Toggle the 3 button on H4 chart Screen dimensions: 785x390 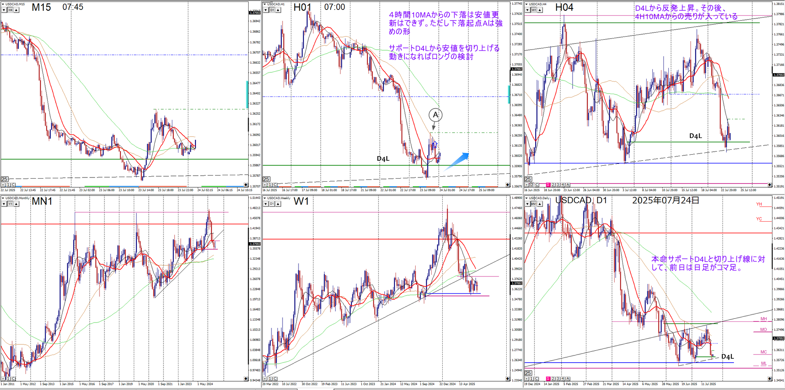(558, 185)
